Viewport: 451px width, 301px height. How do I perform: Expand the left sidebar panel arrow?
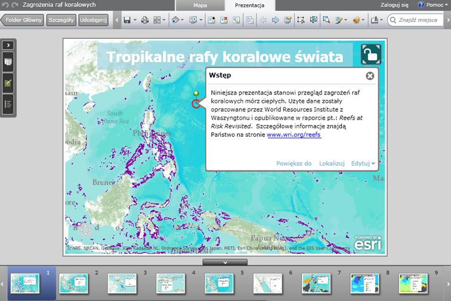pos(8,45)
